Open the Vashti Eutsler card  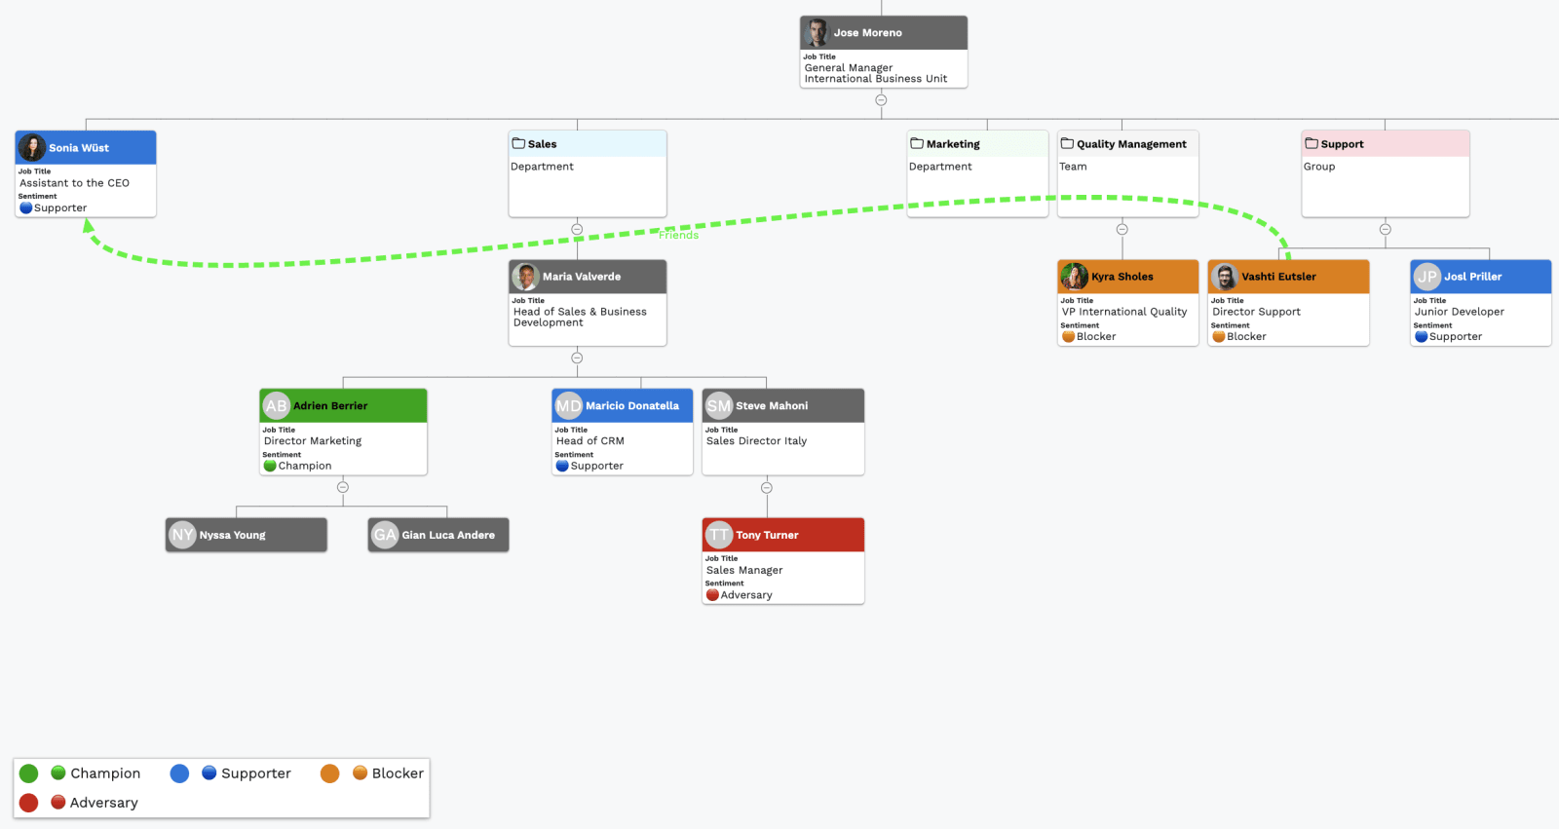tap(1288, 302)
